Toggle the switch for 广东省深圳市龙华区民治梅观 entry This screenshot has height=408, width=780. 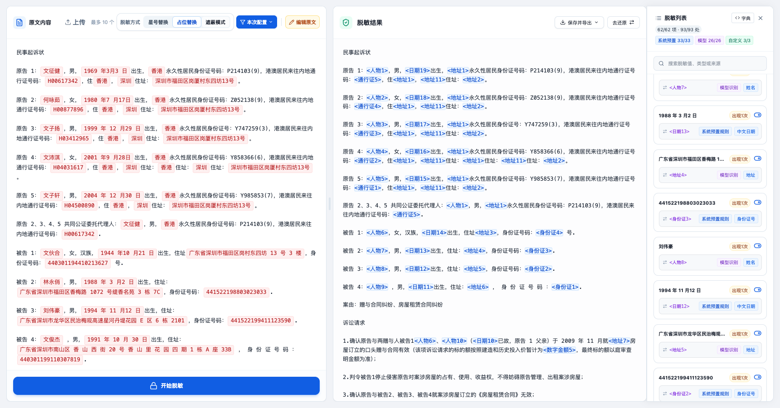tap(758, 334)
